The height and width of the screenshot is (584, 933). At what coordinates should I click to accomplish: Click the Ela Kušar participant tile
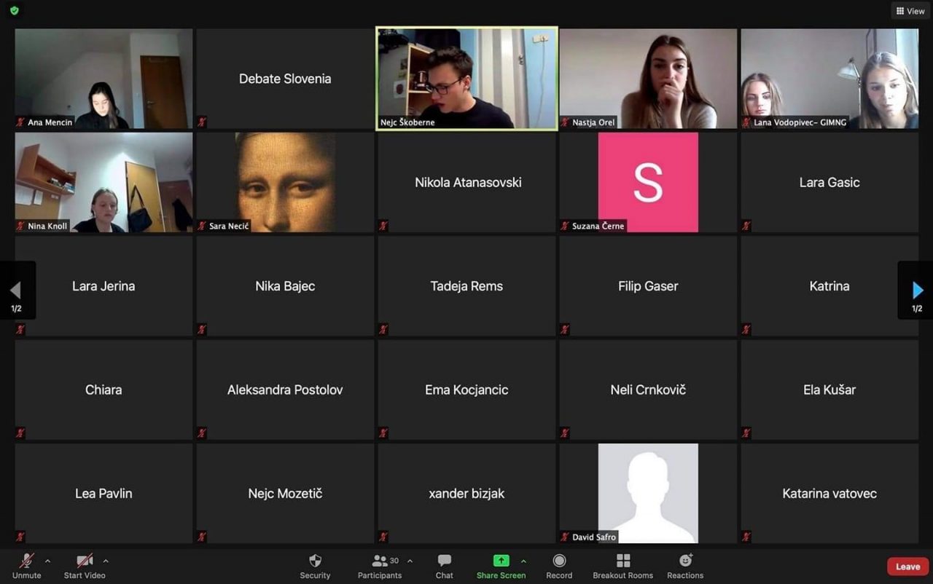[829, 390]
